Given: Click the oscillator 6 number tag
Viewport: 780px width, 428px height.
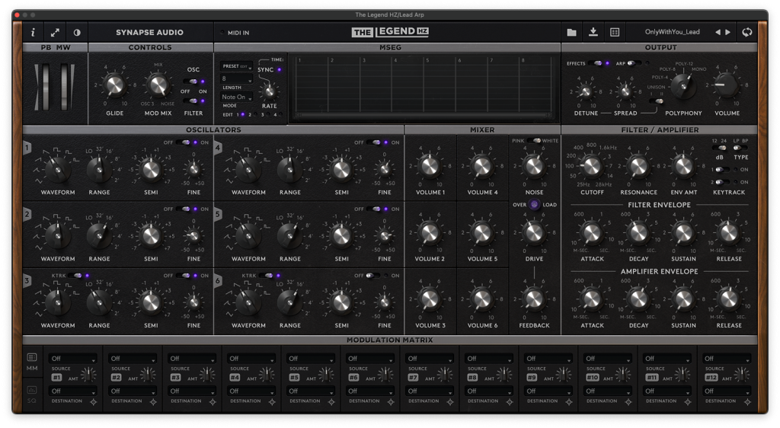Looking at the screenshot, I should [x=218, y=280].
